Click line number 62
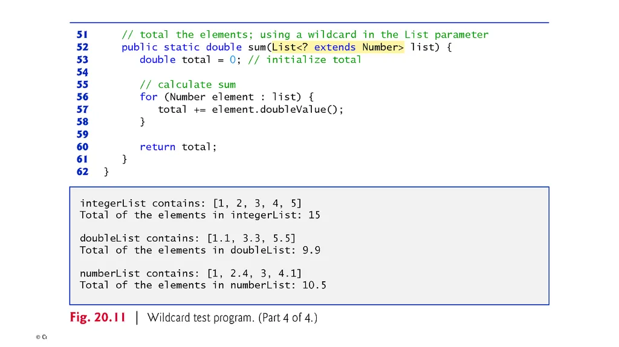The image size is (619, 347). point(82,171)
